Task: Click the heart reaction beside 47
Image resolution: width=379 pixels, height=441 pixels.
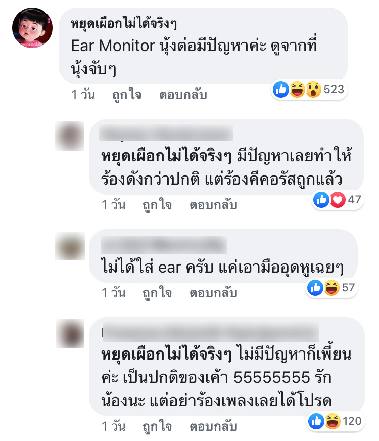Action: point(338,200)
